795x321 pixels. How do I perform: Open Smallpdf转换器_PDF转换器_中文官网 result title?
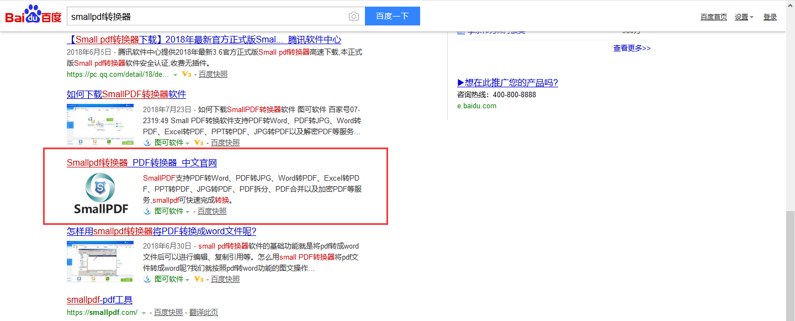click(142, 163)
